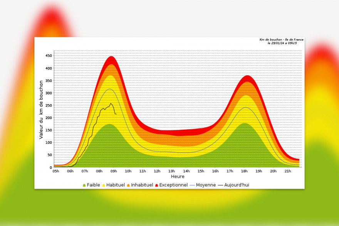Click the orange Inhabituel legend marker
339x226 pixels.
coord(128,186)
